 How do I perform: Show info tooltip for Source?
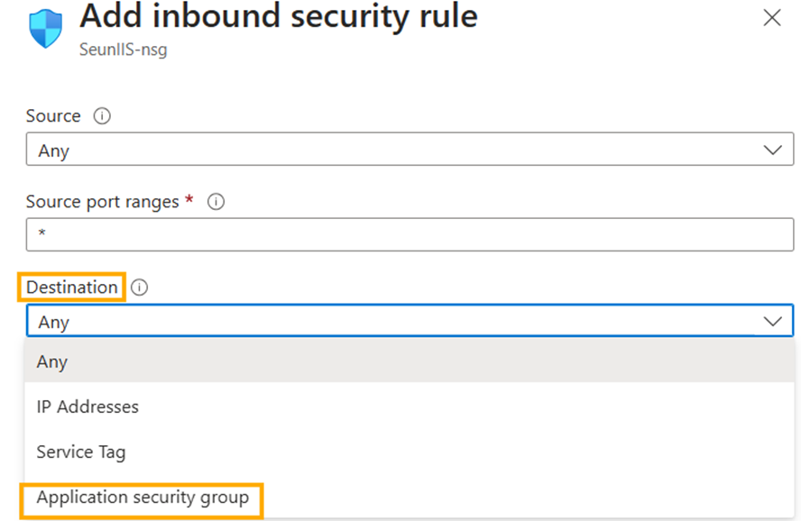(102, 116)
